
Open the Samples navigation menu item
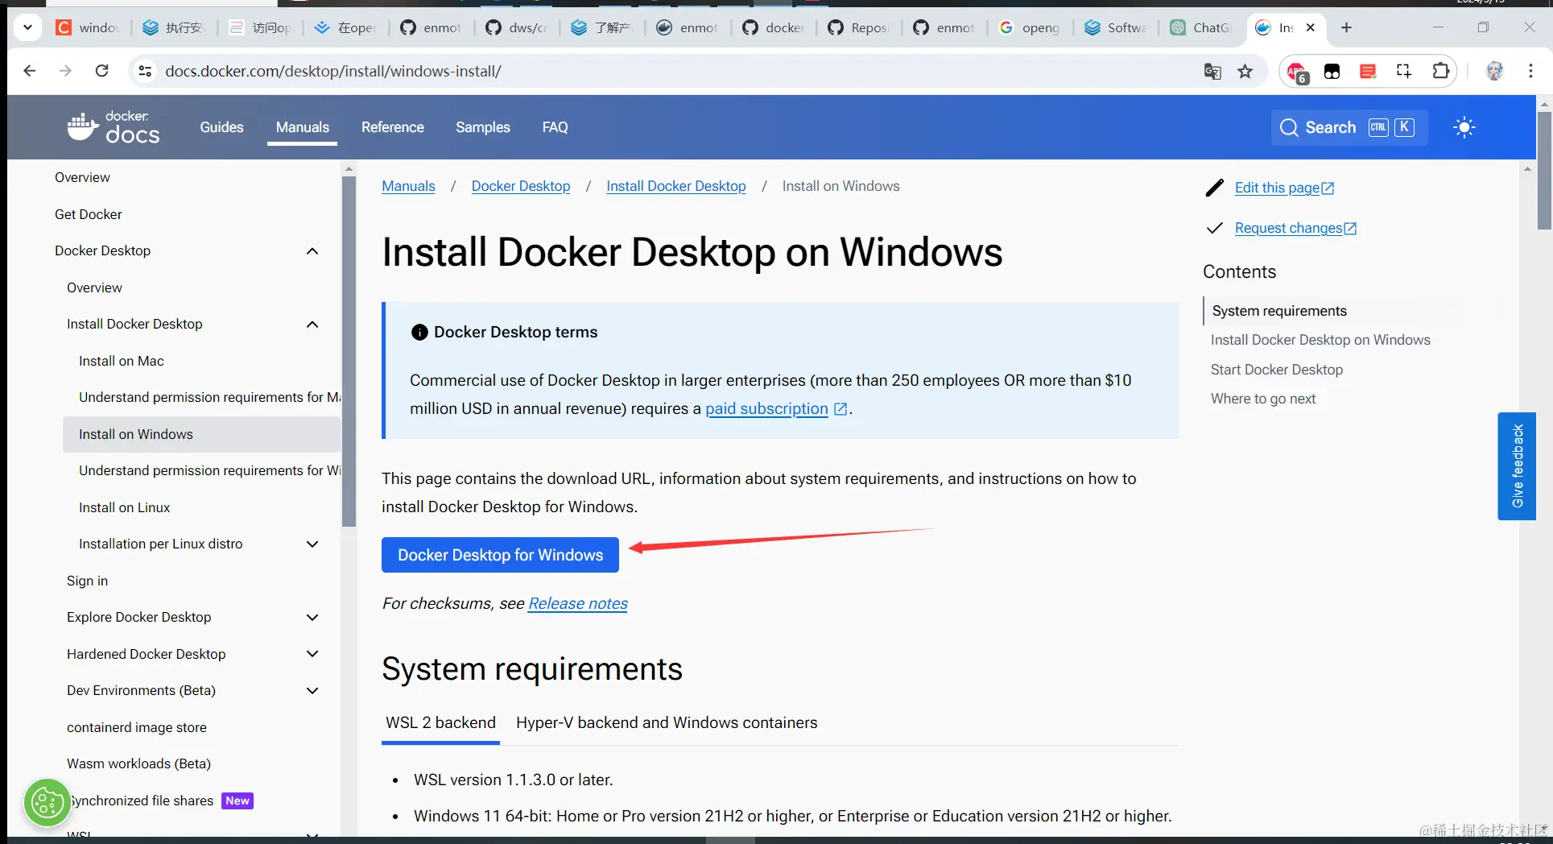[x=483, y=127]
